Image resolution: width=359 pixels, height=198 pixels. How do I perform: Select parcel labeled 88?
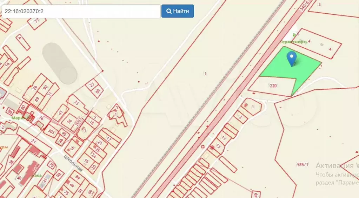coord(98,91)
